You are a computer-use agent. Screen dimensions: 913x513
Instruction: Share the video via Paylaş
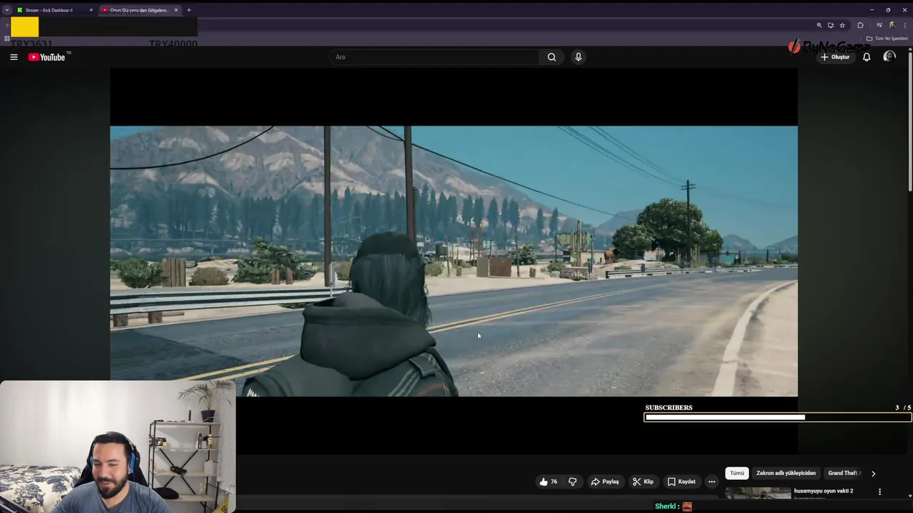coord(605,482)
